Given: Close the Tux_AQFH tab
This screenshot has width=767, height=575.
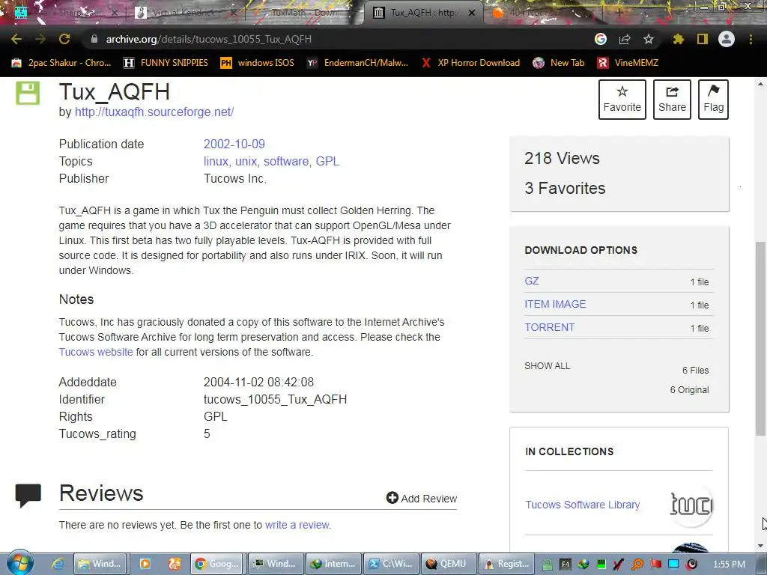Looking at the screenshot, I should pyautogui.click(x=472, y=13).
